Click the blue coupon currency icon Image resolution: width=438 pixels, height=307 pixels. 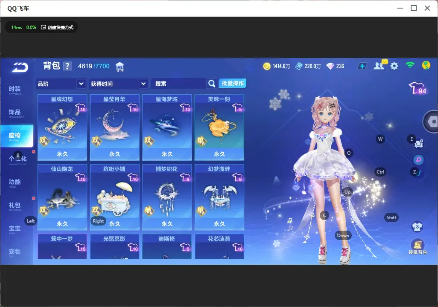[299, 66]
